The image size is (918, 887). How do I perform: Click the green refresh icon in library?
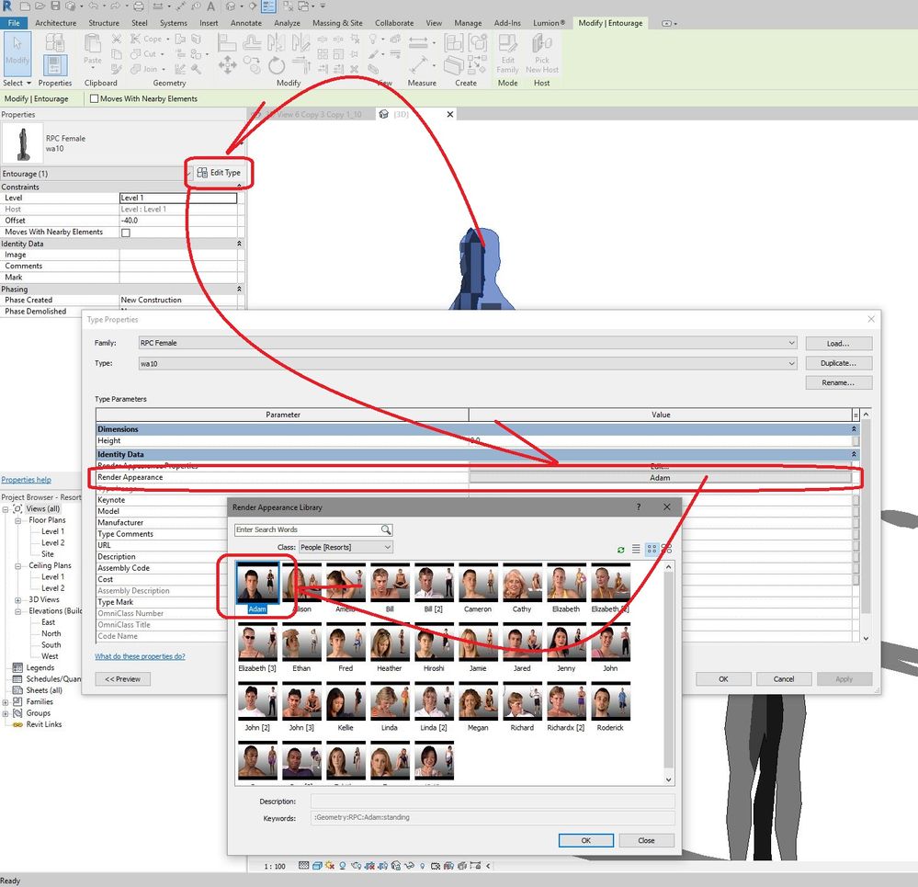point(620,550)
